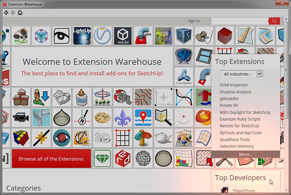Open the spool and thread icon

pos(204,36)
